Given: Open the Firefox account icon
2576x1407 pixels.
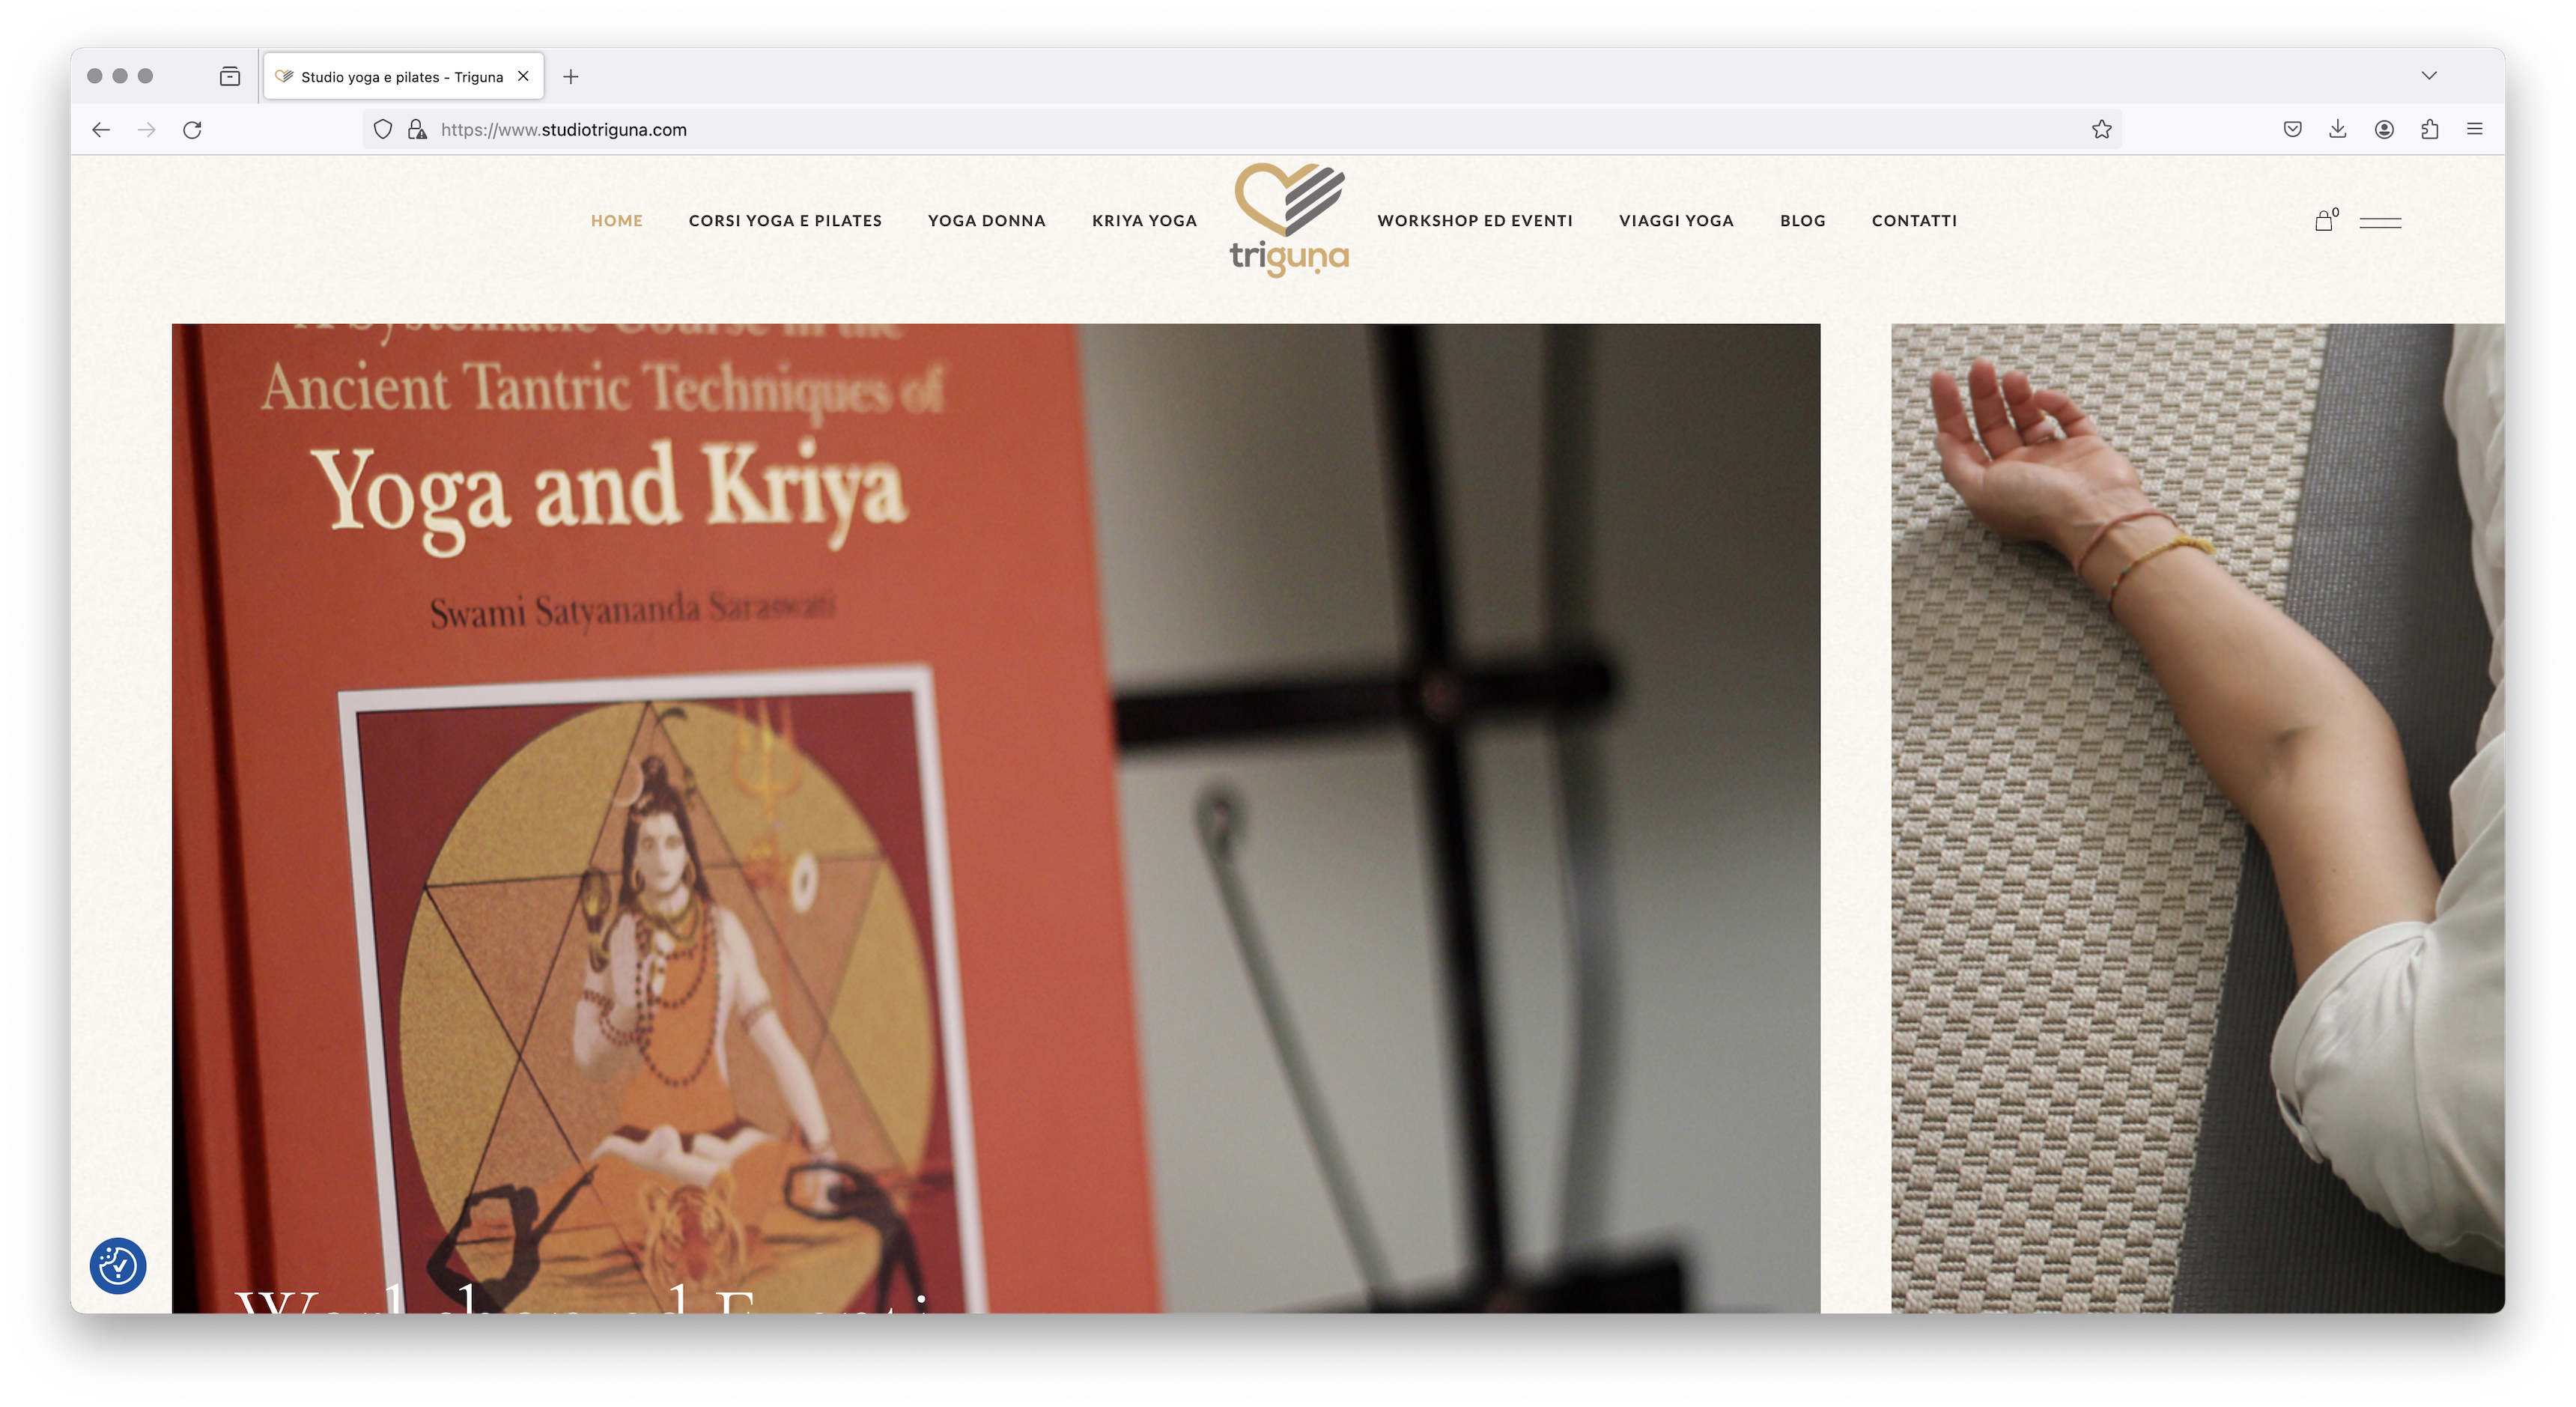Looking at the screenshot, I should pos(2384,129).
